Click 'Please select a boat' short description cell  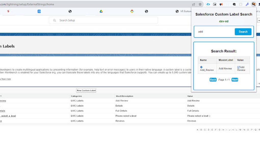pos(126,116)
